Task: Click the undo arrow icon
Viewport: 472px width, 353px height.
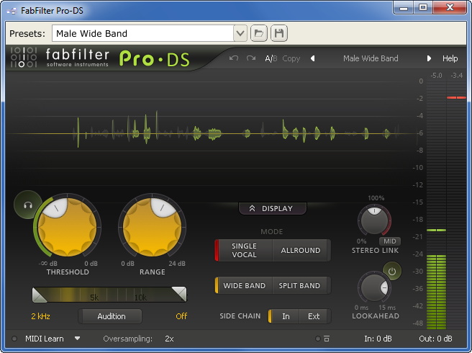Action: (x=233, y=58)
